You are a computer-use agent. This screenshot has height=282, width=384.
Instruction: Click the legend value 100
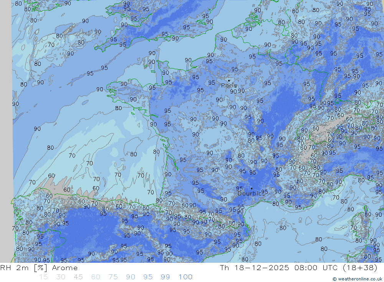185,277
